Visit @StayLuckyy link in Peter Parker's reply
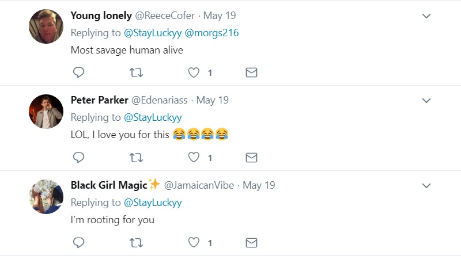The width and height of the screenshot is (461, 256). (x=153, y=118)
